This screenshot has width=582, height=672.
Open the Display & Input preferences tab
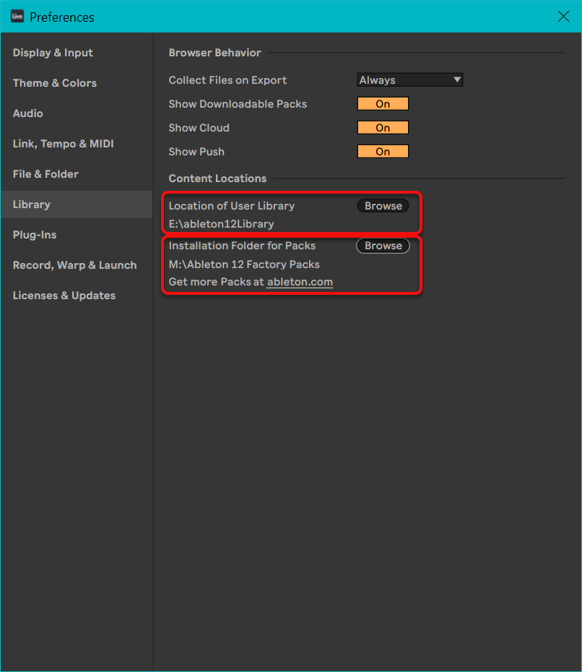[53, 53]
